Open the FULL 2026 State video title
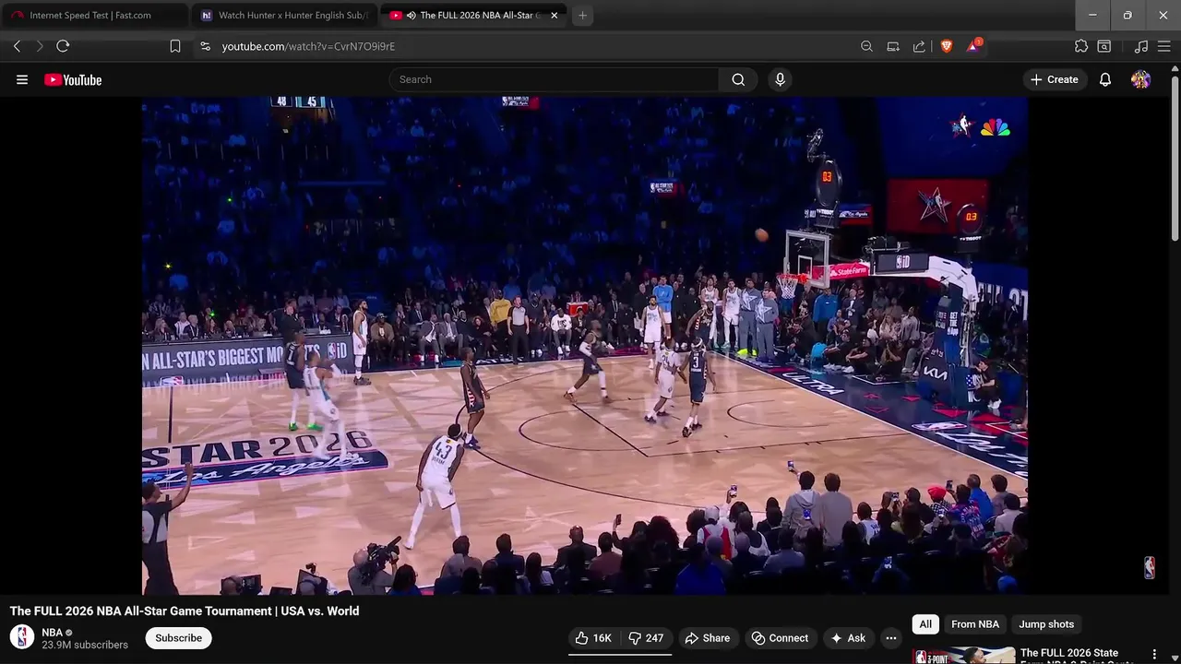 (x=1078, y=656)
